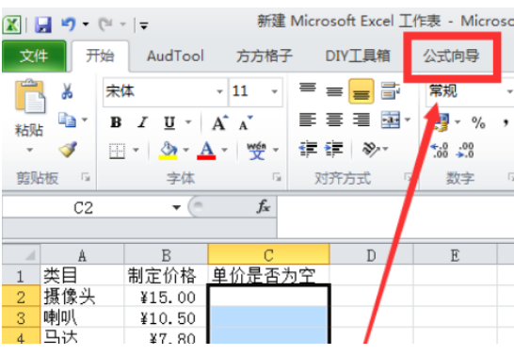Click the greyed Redo icon
Image resolution: width=514 pixels, height=355 pixels.
coord(105,24)
